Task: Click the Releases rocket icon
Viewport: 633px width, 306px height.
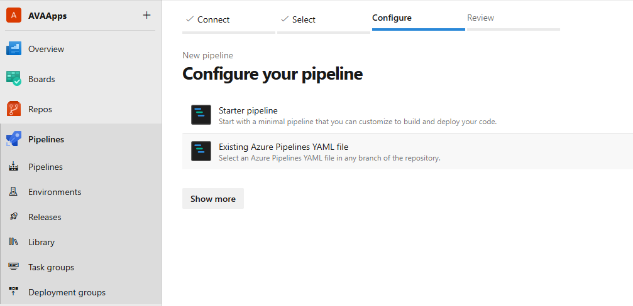Action: pyautogui.click(x=14, y=216)
